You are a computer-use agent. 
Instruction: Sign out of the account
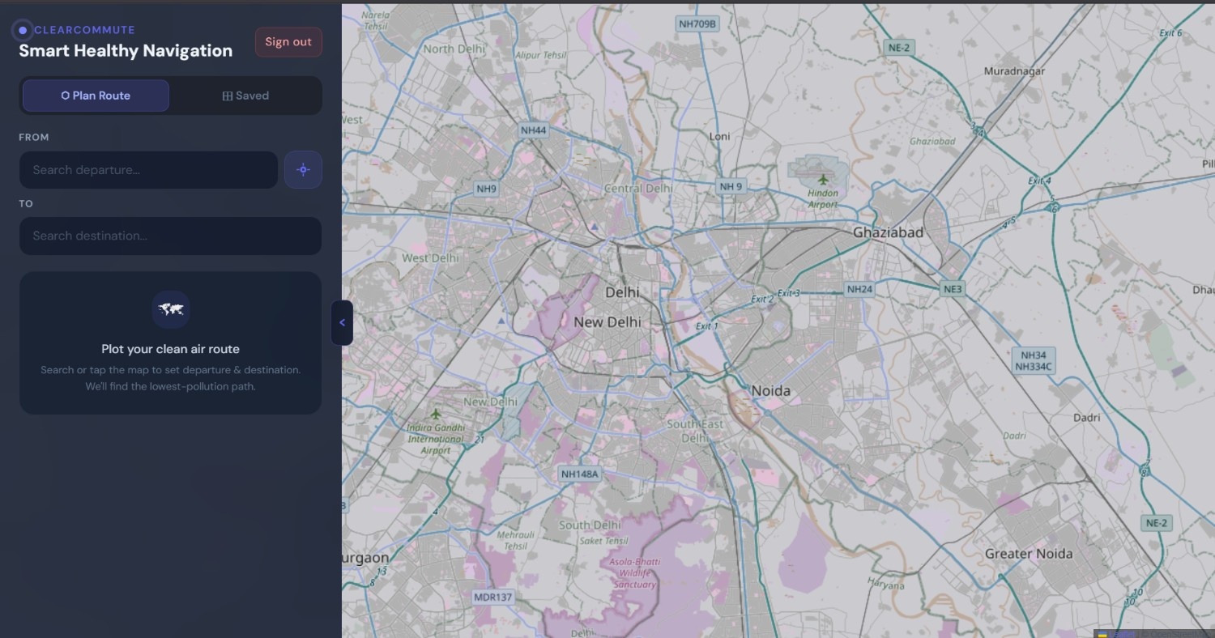click(x=288, y=42)
